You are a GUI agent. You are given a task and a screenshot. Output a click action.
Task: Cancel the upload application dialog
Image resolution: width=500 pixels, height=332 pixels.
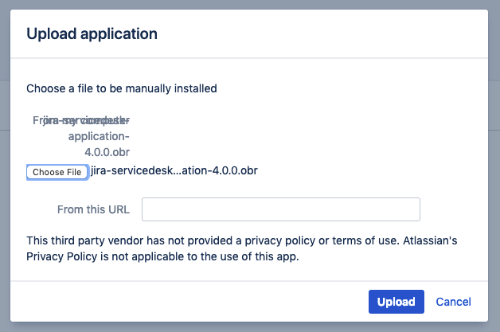[x=453, y=302]
